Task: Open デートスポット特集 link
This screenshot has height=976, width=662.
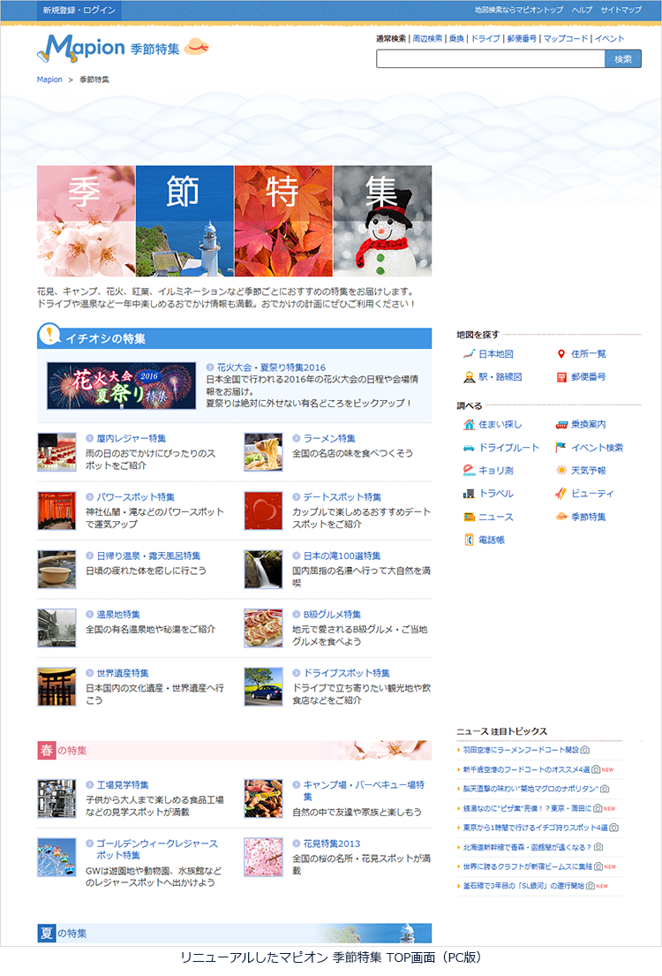Action: point(342,496)
